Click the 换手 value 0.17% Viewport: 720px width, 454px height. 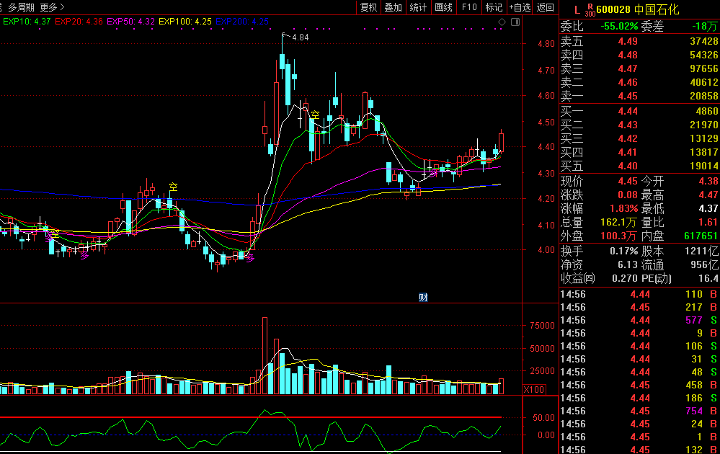click(x=624, y=251)
